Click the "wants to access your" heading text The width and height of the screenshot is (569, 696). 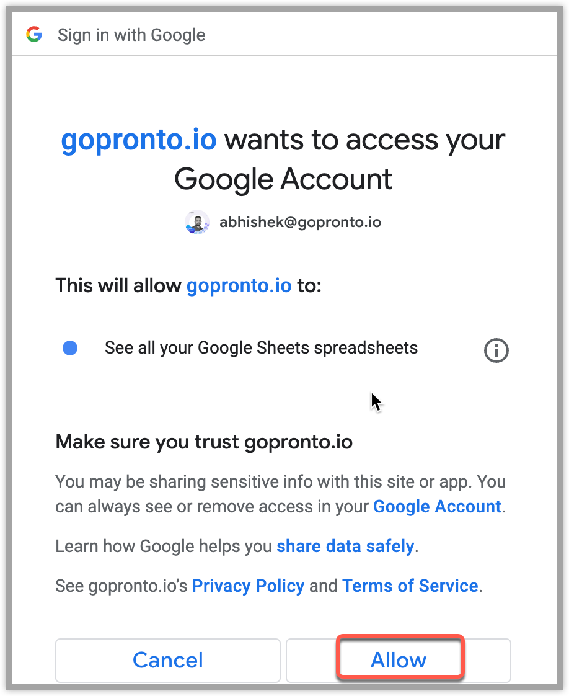coord(364,140)
